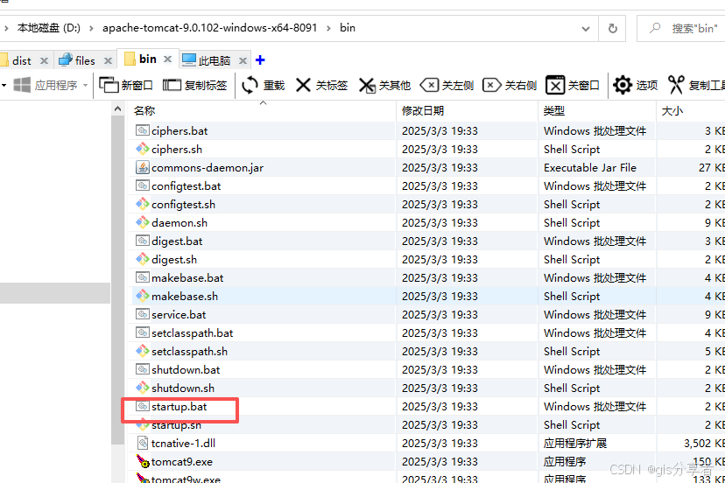Click the bin breadcrumb segment

[348, 28]
